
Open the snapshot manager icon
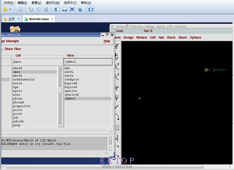[46, 9]
